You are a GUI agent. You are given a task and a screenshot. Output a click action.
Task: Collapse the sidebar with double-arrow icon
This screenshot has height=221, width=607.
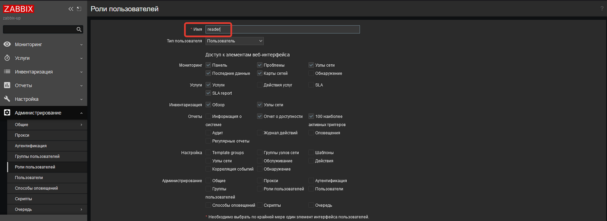pos(71,9)
